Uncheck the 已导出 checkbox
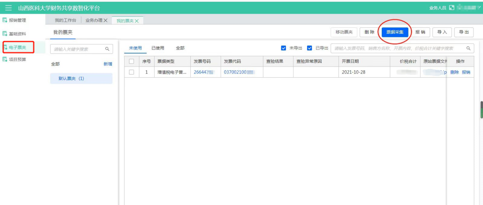The width and height of the screenshot is (483, 205). coord(309,48)
